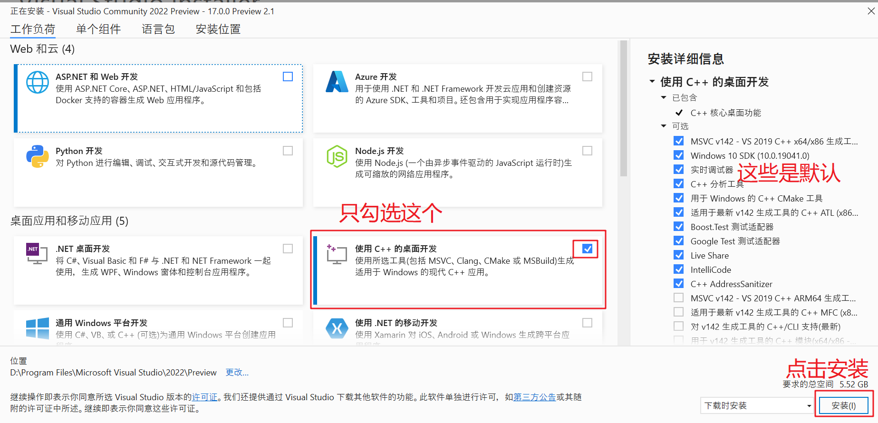Click the C++ 核心桌面功能 item
The width and height of the screenshot is (878, 423).
tap(725, 113)
